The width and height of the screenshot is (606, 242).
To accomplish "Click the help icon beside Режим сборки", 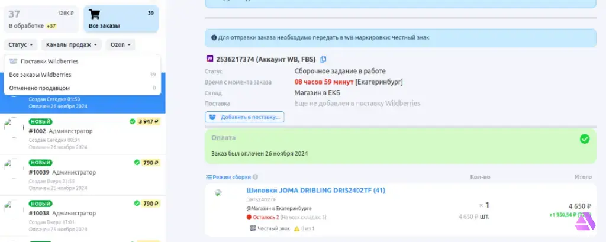I will (255, 177).
